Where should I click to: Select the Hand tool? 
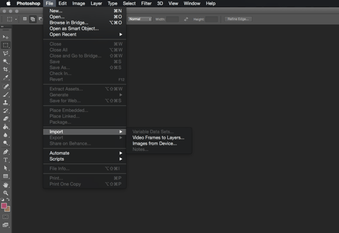[5, 185]
